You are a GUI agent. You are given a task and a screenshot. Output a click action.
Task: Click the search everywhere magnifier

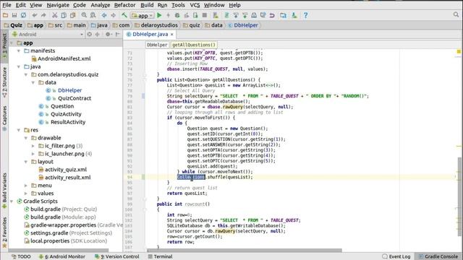pos(456,14)
